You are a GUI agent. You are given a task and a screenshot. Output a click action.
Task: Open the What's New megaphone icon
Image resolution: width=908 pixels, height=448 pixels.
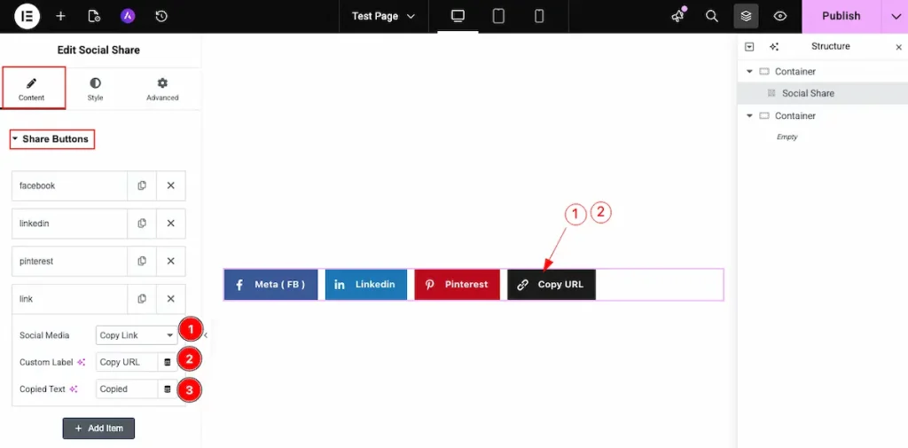pos(678,16)
